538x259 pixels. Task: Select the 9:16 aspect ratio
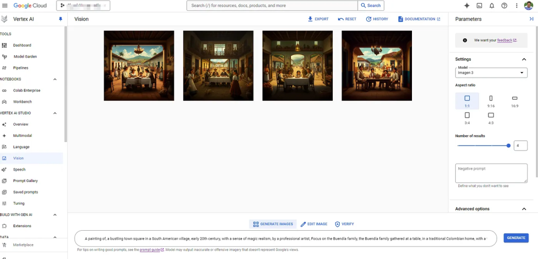[x=491, y=101]
